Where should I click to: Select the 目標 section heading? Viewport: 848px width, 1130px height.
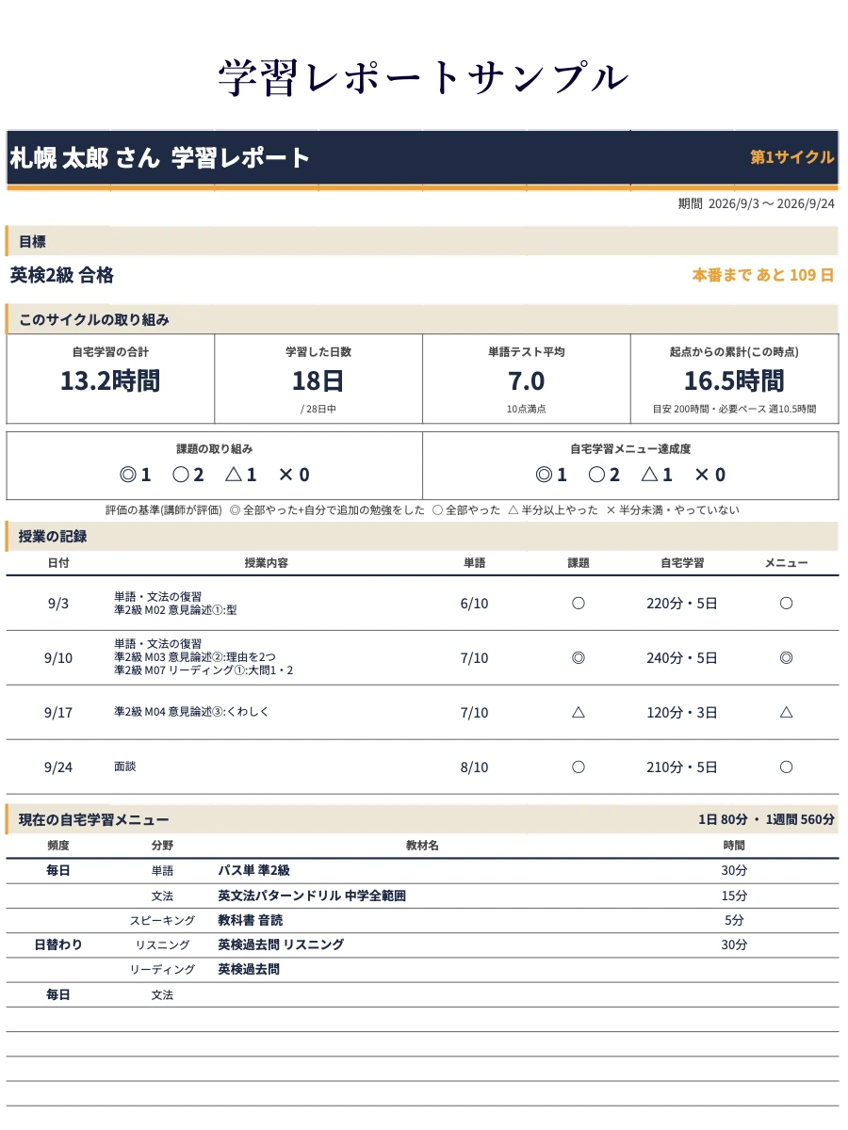(32, 242)
